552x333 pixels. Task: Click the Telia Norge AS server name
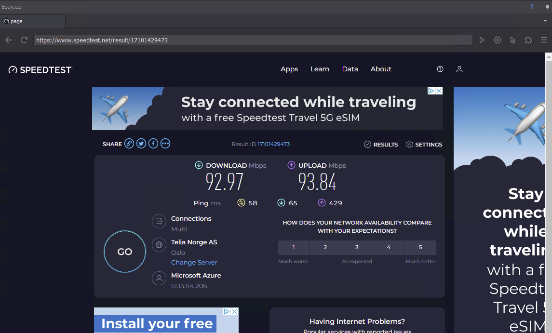[x=194, y=242]
